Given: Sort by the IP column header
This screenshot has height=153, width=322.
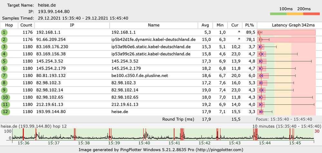Looking at the screenshot, I should click(x=72, y=25).
